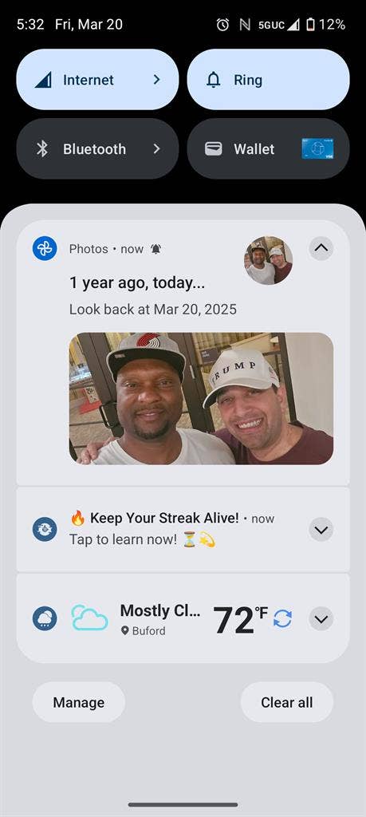This screenshot has width=366, height=817.
Task: Tap the weather app notification icon
Action: pyautogui.click(x=44, y=618)
